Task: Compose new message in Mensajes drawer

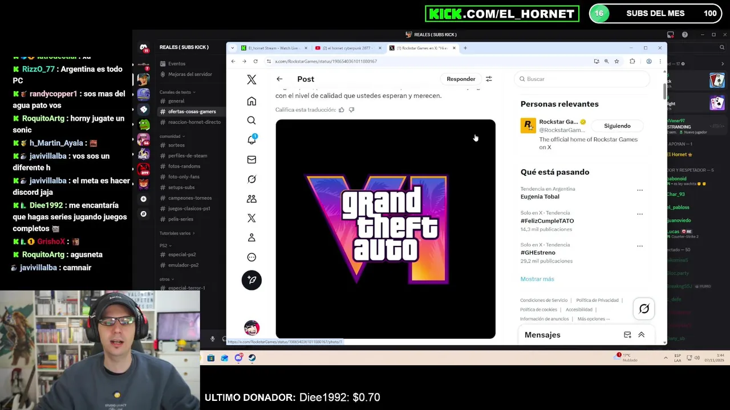Action: coord(627,335)
